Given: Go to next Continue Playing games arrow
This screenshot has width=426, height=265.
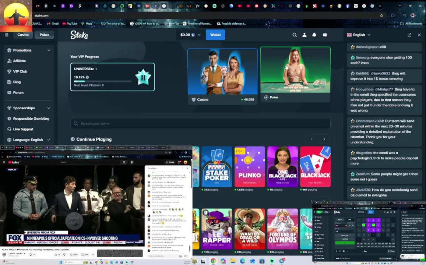Looking at the screenshot, I should [x=324, y=139].
